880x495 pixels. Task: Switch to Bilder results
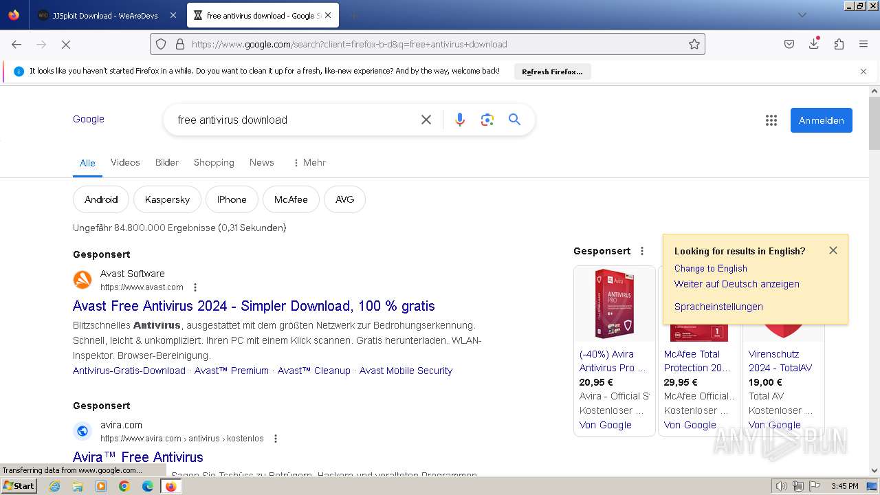[x=167, y=162]
